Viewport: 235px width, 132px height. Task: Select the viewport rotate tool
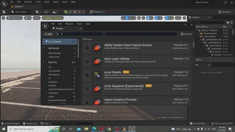tap(131, 18)
